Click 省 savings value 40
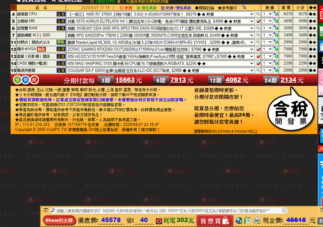 click(144, 220)
